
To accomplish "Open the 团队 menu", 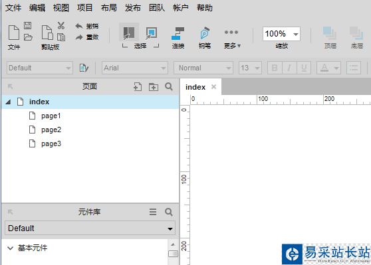I will coord(157,8).
